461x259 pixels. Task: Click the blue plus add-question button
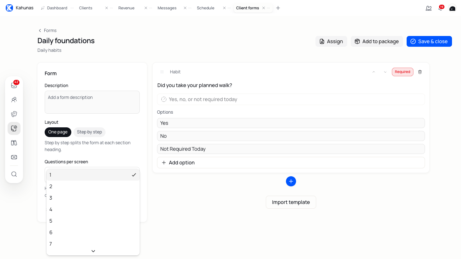pos(291,181)
